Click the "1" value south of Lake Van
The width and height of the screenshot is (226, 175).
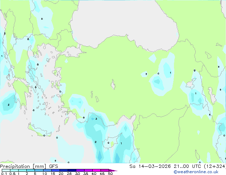pyautogui.click(x=196, y=94)
